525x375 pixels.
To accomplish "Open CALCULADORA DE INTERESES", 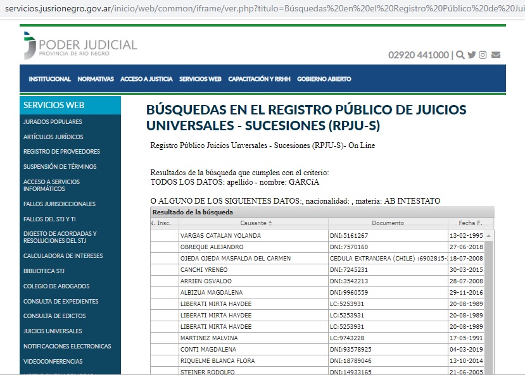I will (x=63, y=255).
